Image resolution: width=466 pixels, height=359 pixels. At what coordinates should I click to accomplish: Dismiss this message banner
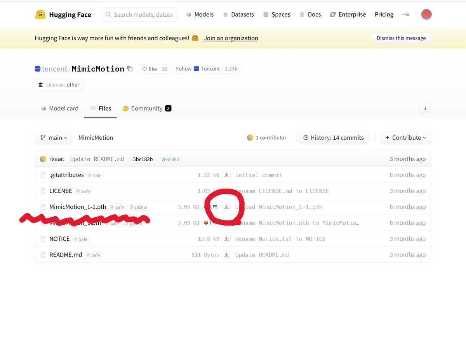(x=401, y=38)
